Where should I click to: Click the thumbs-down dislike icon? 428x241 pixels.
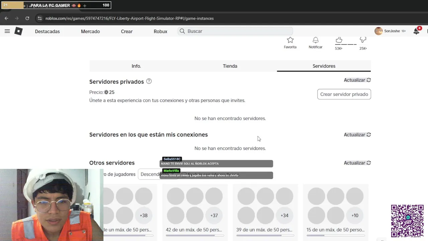click(x=363, y=40)
